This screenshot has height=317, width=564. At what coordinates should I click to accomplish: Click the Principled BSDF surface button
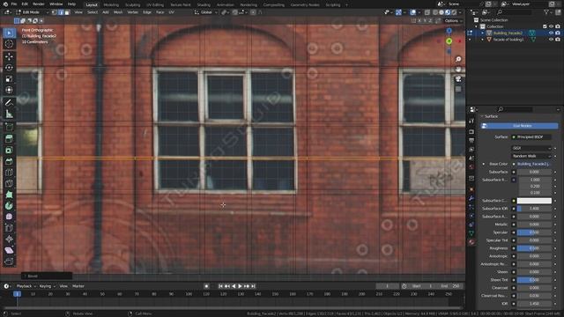[x=531, y=137]
